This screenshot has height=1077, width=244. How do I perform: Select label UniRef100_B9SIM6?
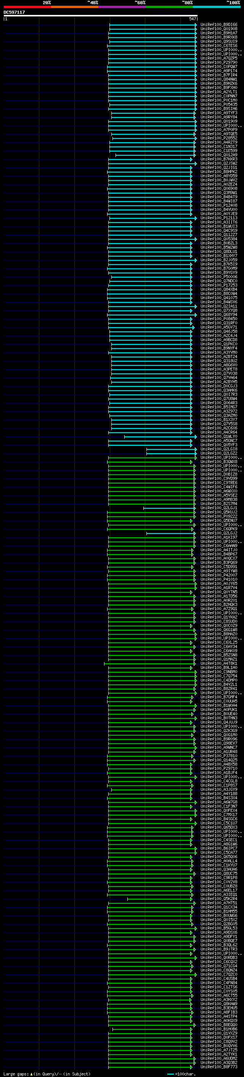pyautogui.click(x=219, y=109)
